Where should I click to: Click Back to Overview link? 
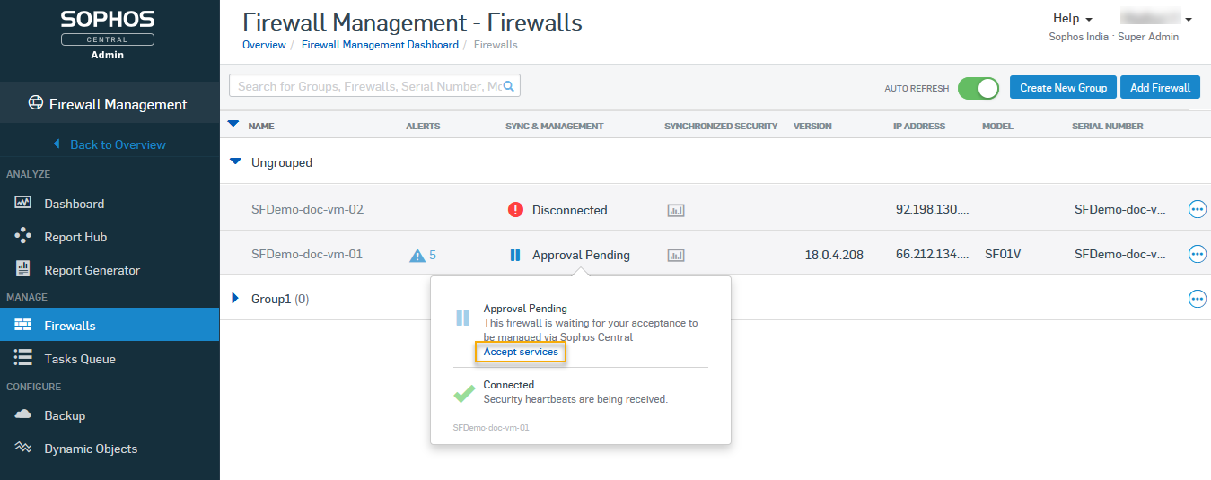118,144
